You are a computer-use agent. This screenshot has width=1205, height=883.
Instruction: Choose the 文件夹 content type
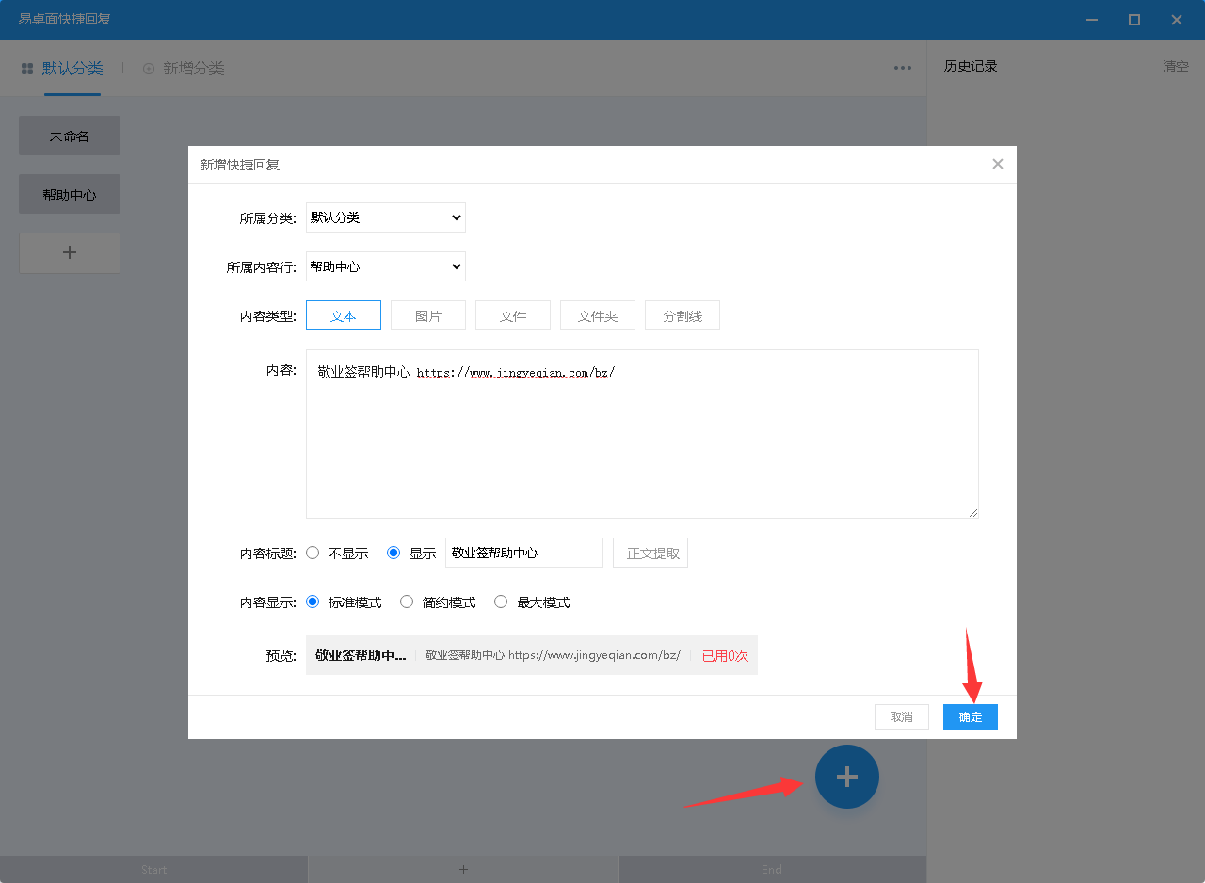[x=598, y=315]
